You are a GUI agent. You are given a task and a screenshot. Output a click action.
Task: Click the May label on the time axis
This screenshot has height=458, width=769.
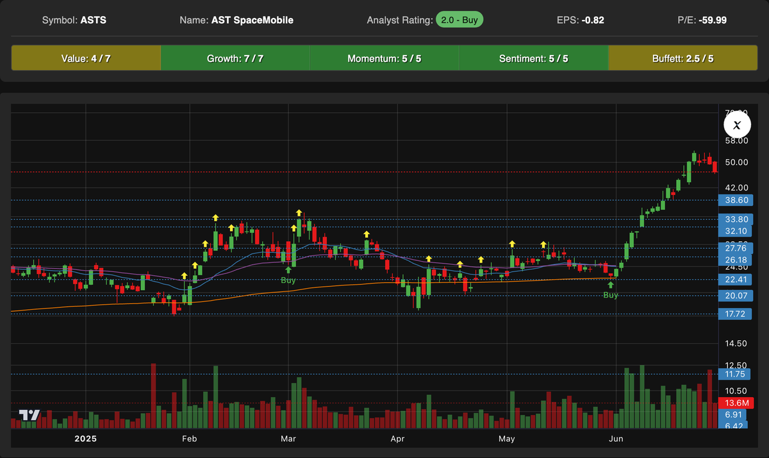click(507, 439)
